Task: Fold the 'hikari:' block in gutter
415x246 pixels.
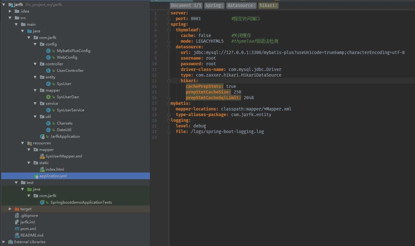Action: [169, 81]
